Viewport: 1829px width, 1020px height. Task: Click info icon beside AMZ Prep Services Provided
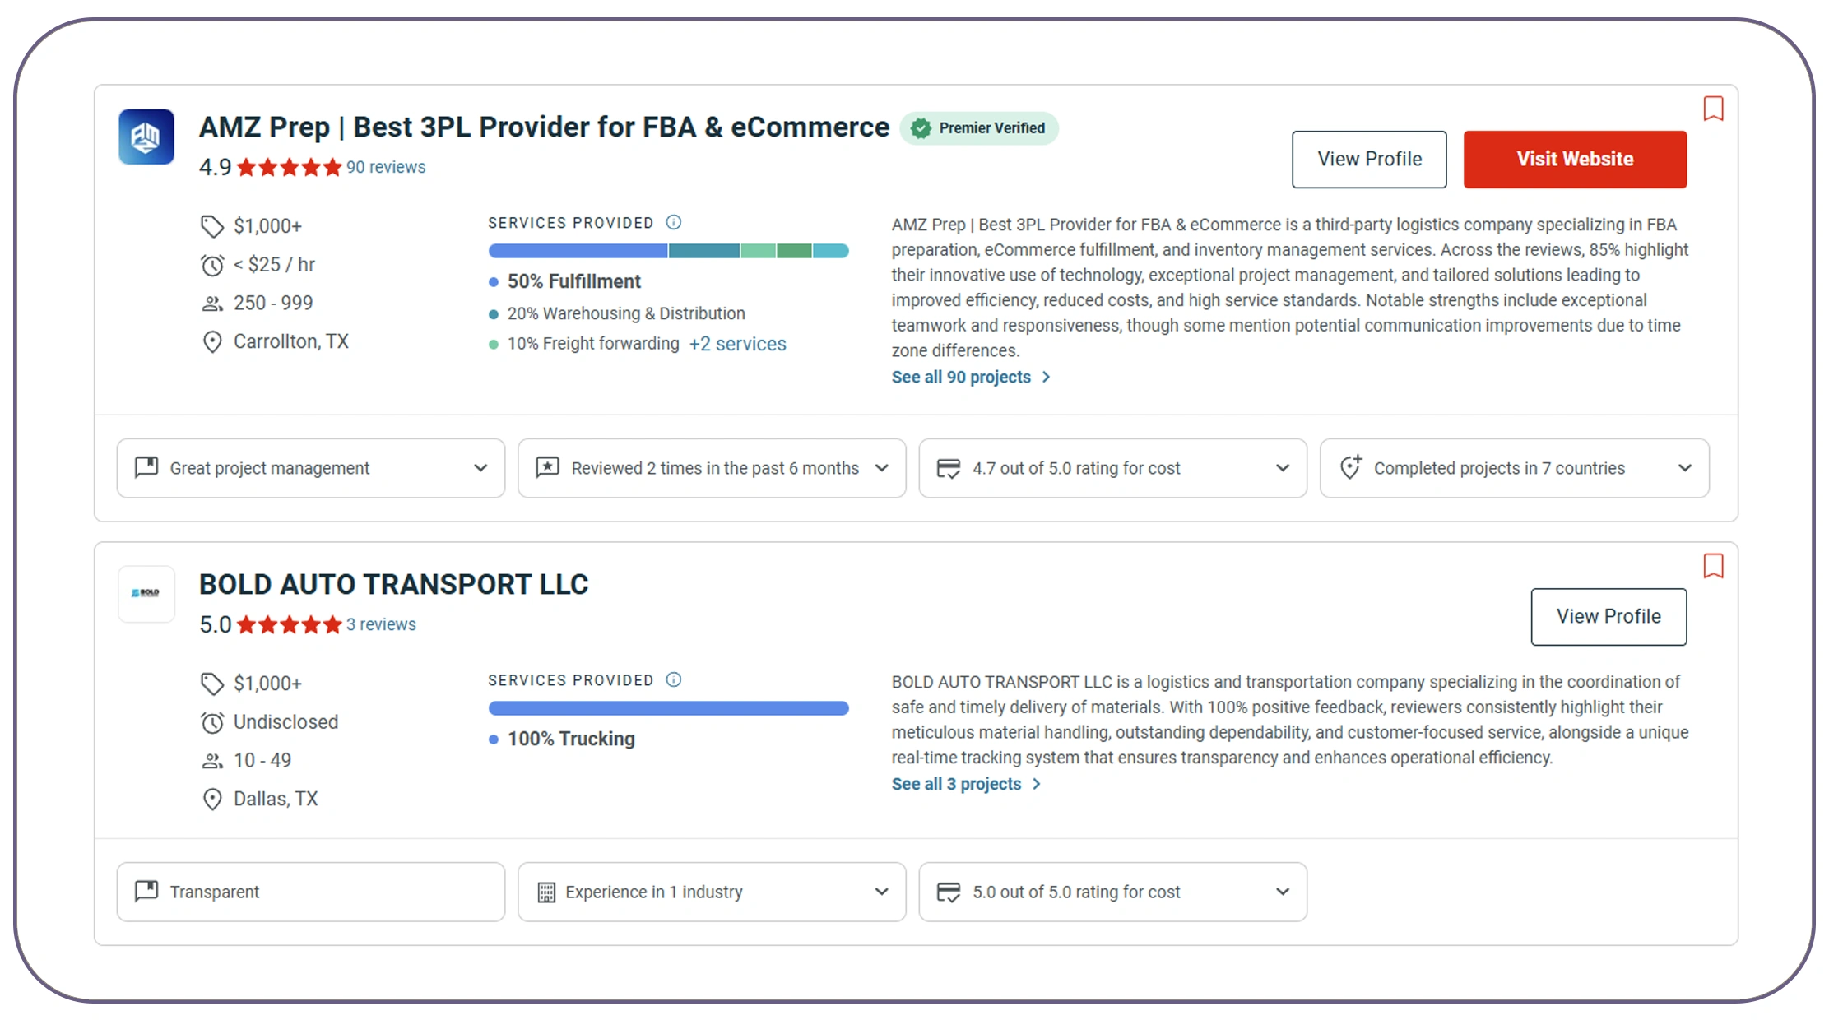(674, 222)
